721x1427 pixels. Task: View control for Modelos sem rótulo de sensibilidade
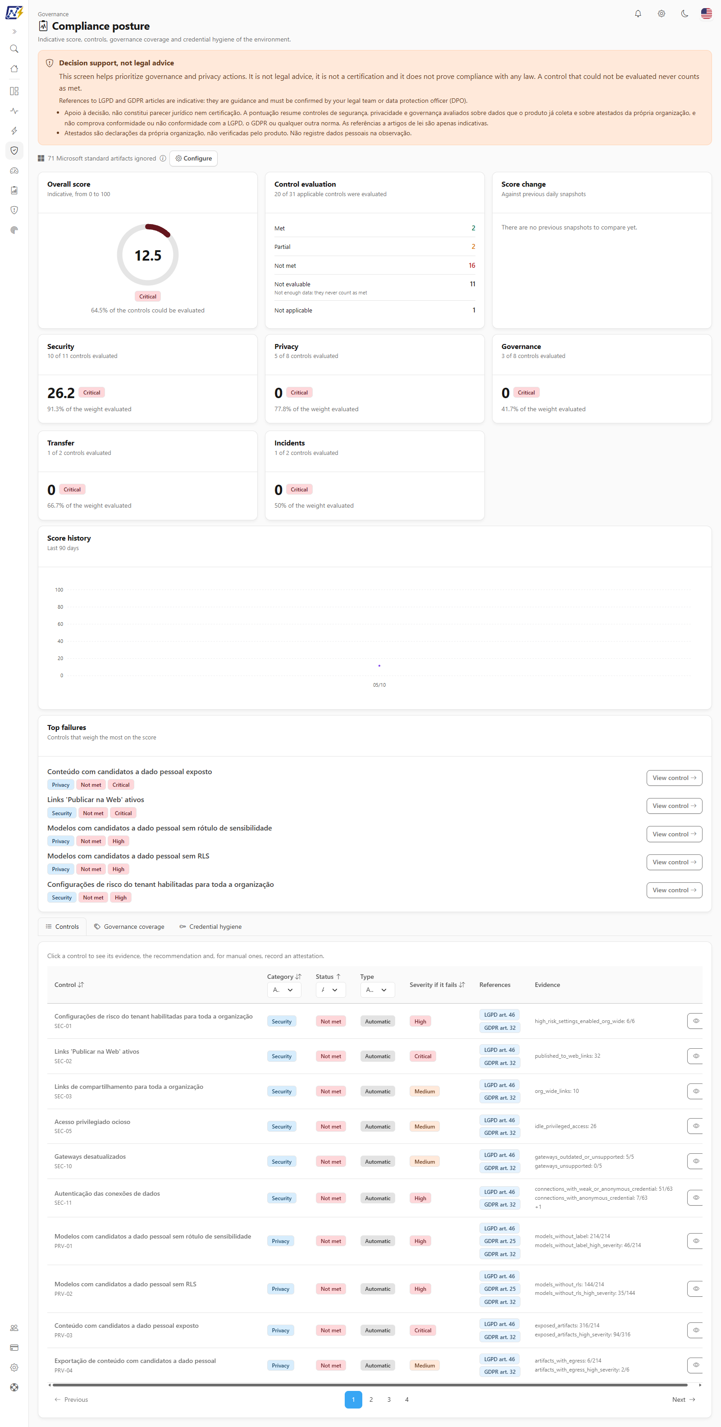(x=675, y=834)
